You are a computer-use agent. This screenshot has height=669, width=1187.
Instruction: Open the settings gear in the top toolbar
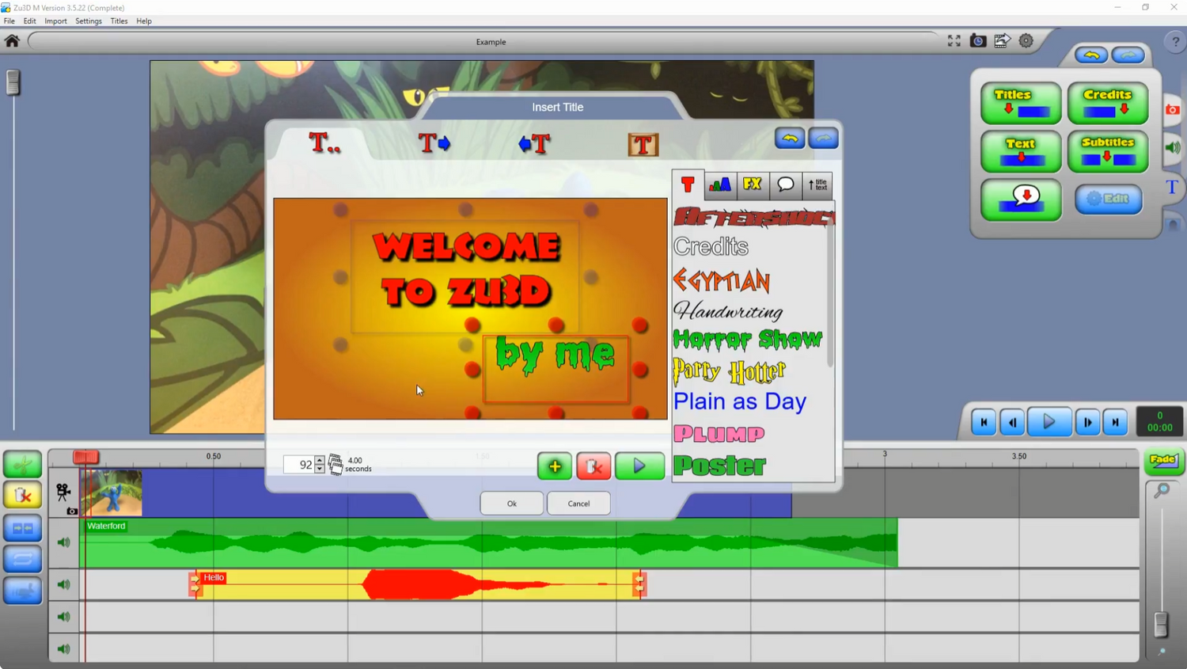[1026, 40]
